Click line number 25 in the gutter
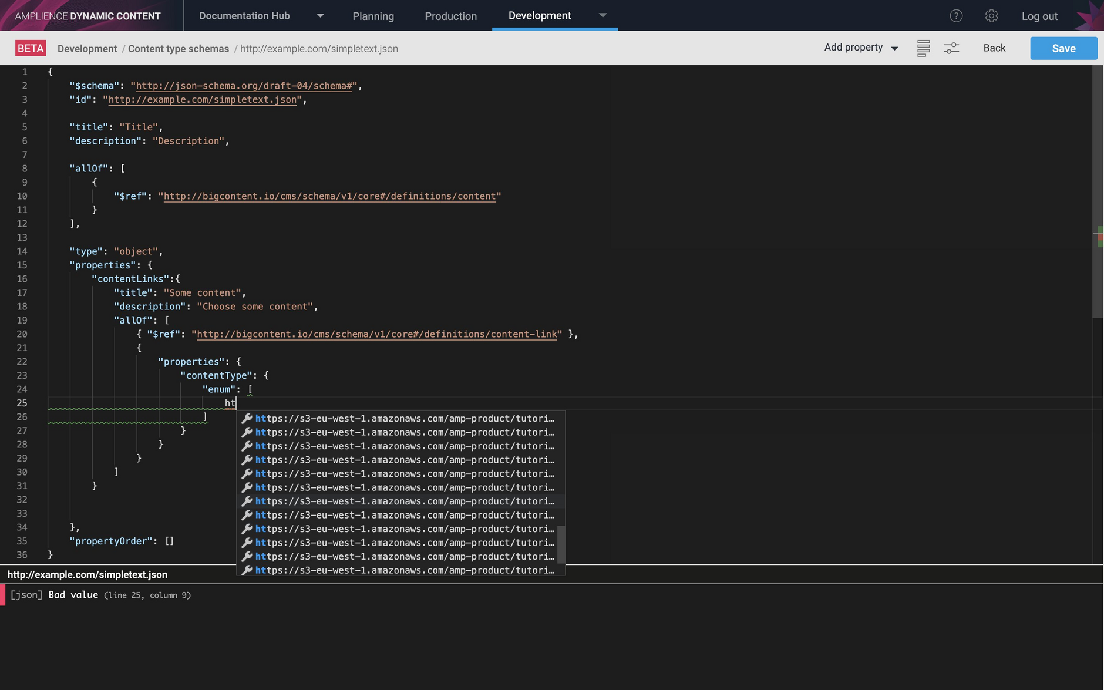This screenshot has height=690, width=1104. pos(22,403)
